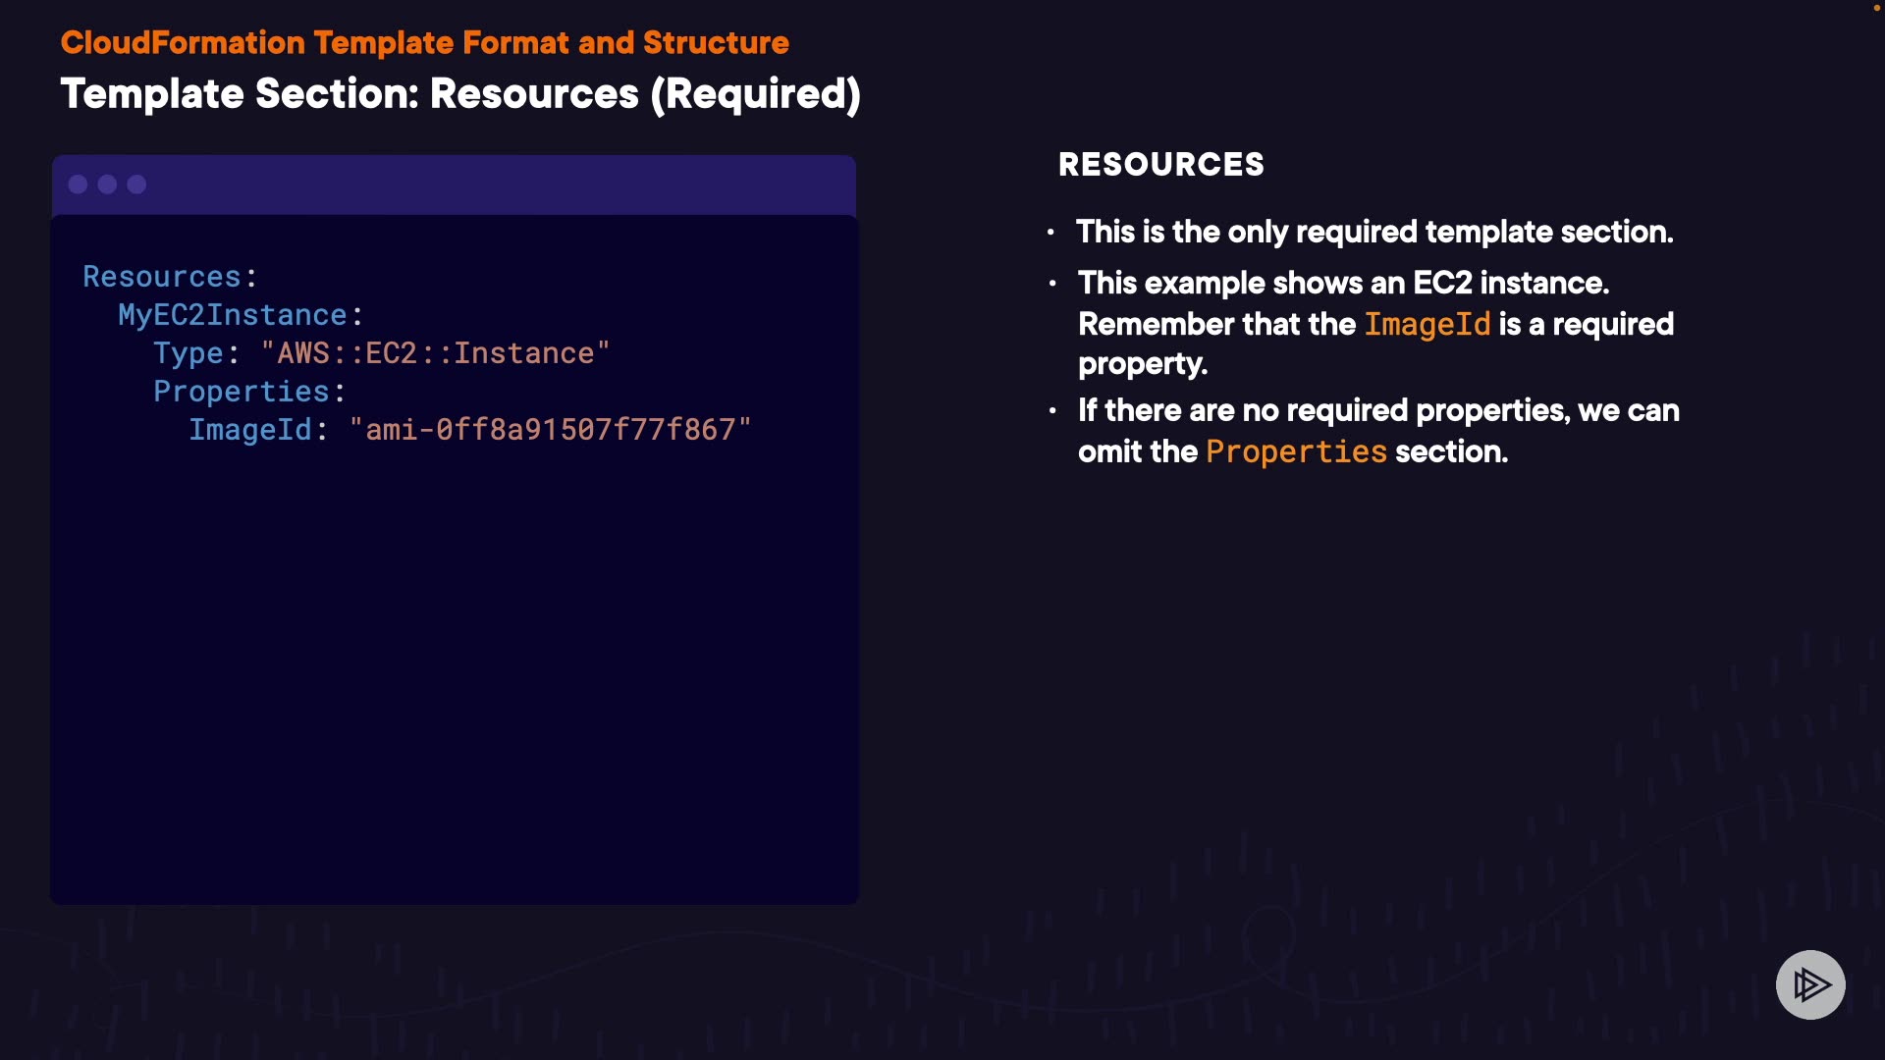Screen dimensions: 1885x1060
Task: Click the purple code window title bar
Action: click(x=491, y=185)
